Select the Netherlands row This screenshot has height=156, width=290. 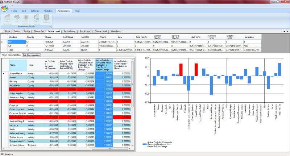coord(67,86)
